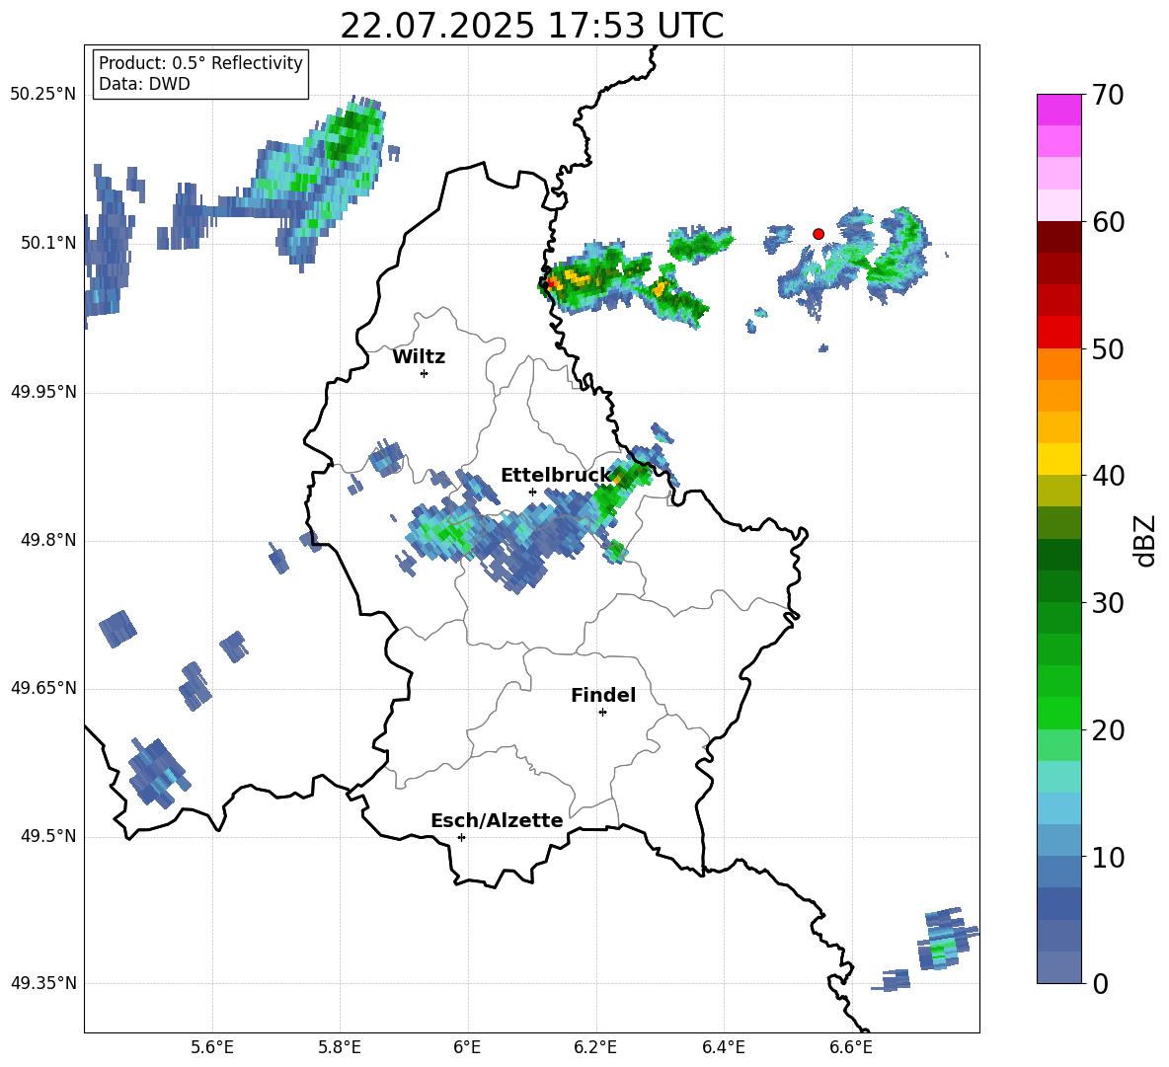Click the cross marker below Wiltz
The width and height of the screenshot is (1169, 1067).
tap(425, 373)
